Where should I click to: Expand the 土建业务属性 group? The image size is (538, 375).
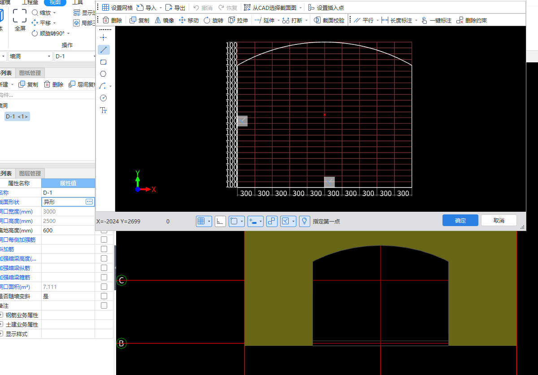coord(1,324)
